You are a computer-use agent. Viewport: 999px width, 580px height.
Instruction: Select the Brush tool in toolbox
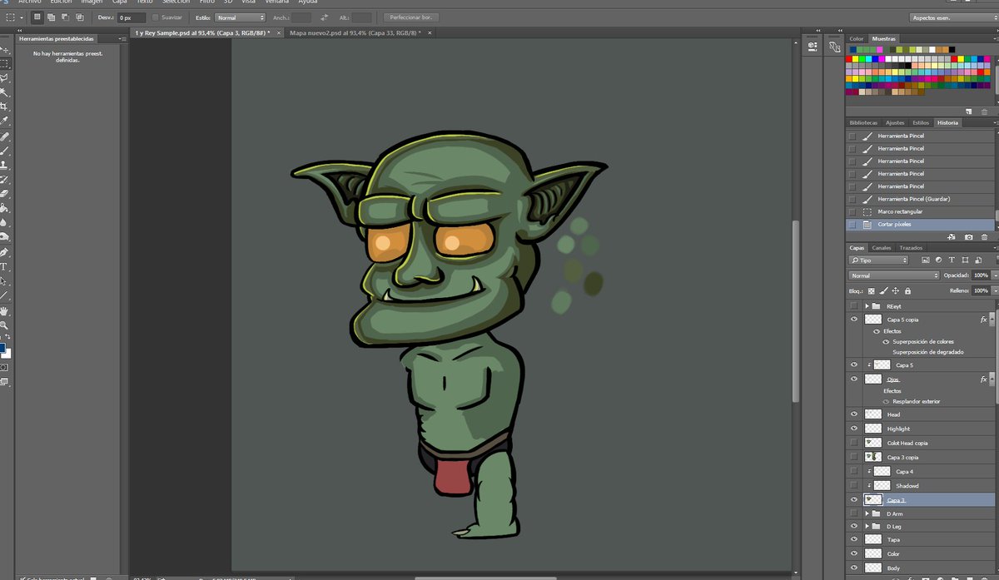point(4,151)
